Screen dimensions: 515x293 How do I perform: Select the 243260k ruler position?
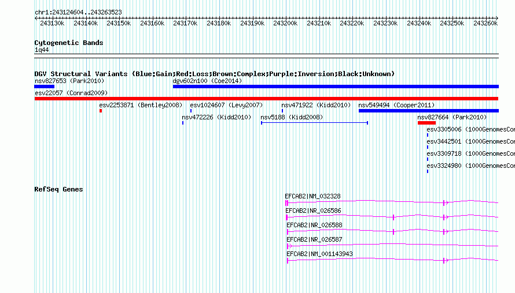click(x=485, y=23)
